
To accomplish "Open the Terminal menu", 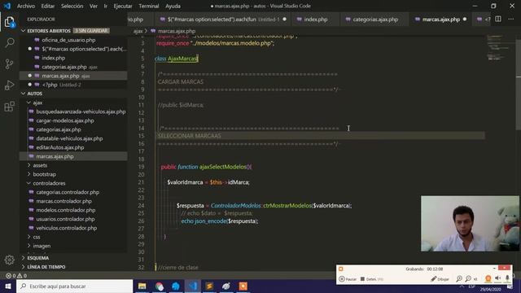I will click(149, 6).
